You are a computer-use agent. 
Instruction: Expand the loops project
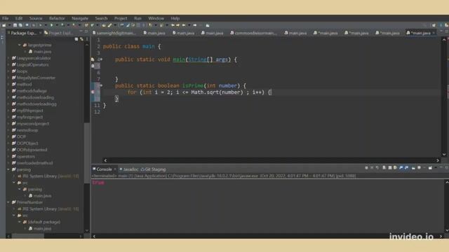point(8,71)
